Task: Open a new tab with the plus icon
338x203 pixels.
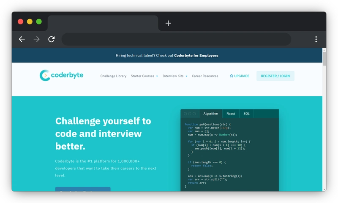Action: click(168, 23)
